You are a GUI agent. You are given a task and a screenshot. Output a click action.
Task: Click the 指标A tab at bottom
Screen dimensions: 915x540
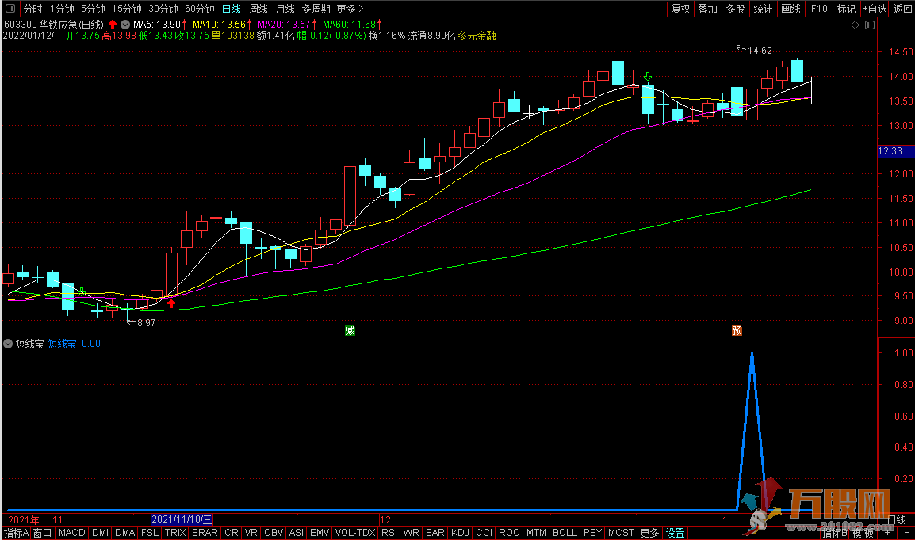click(x=16, y=533)
